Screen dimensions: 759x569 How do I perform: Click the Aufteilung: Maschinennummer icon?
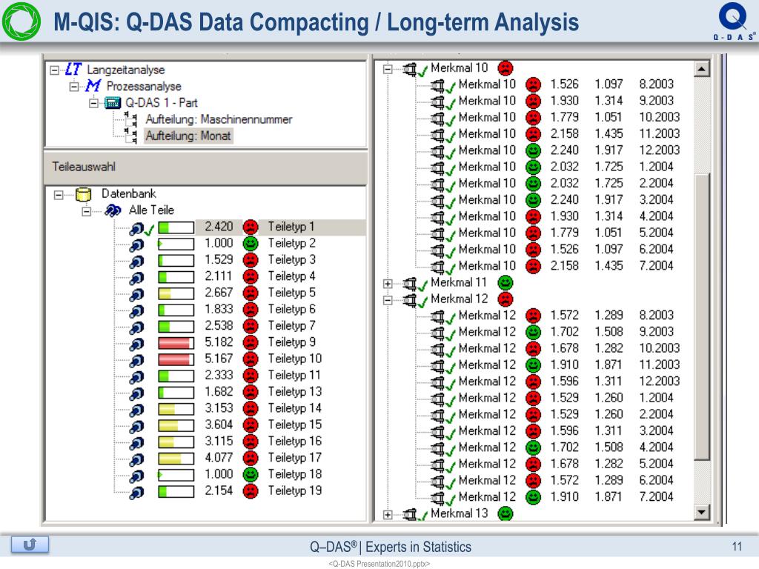pyautogui.click(x=130, y=119)
